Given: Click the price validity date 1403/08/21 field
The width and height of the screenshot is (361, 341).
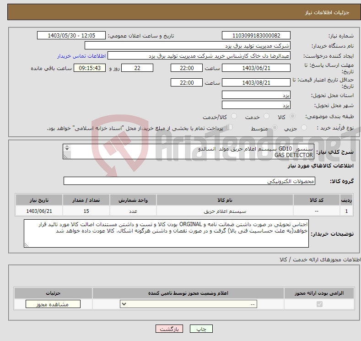Looking at the screenshot, I should [x=256, y=82].
